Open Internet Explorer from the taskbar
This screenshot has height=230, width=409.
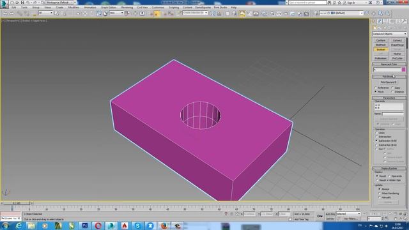tap(19, 226)
